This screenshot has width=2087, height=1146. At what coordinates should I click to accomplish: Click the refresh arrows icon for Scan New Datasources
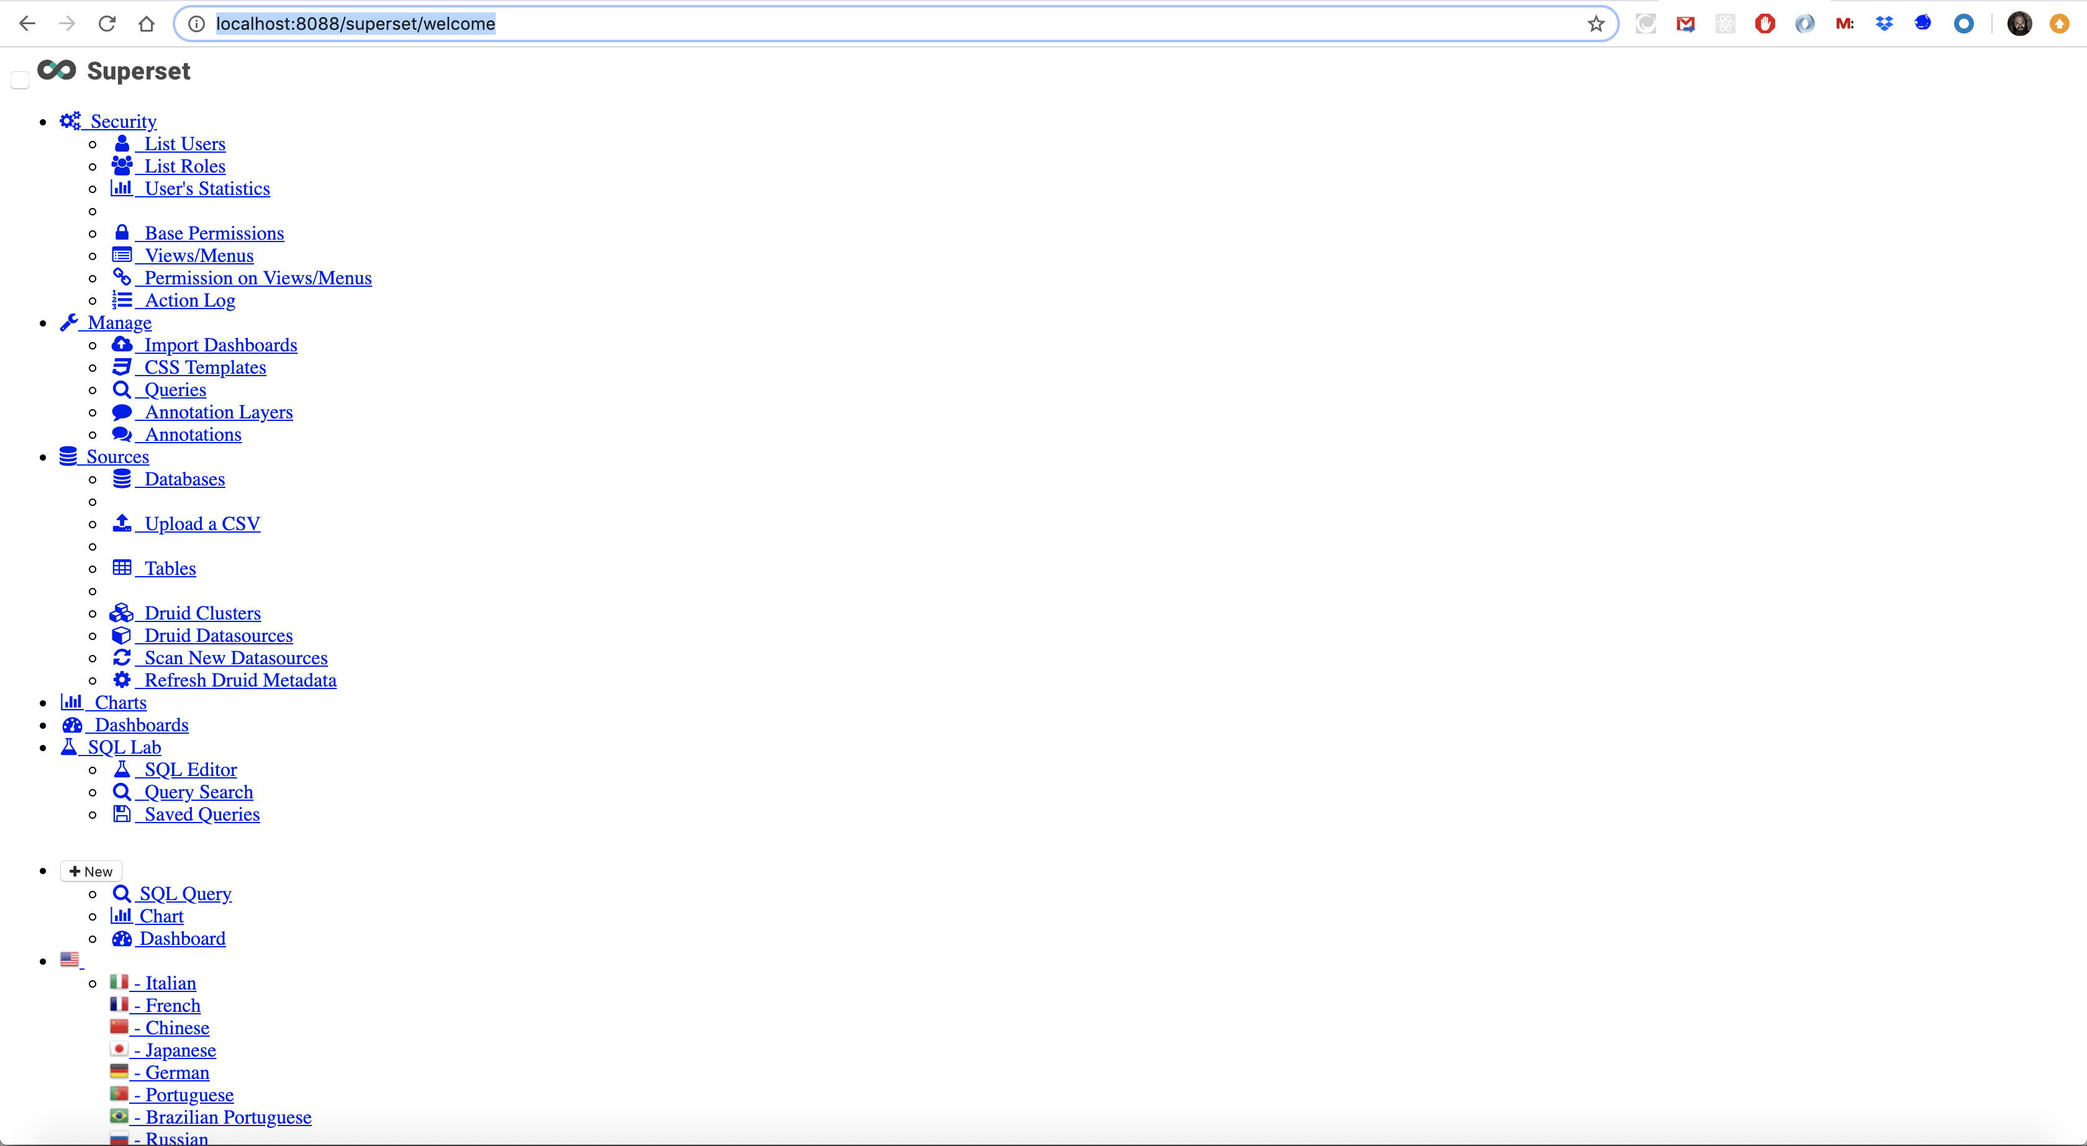point(122,657)
